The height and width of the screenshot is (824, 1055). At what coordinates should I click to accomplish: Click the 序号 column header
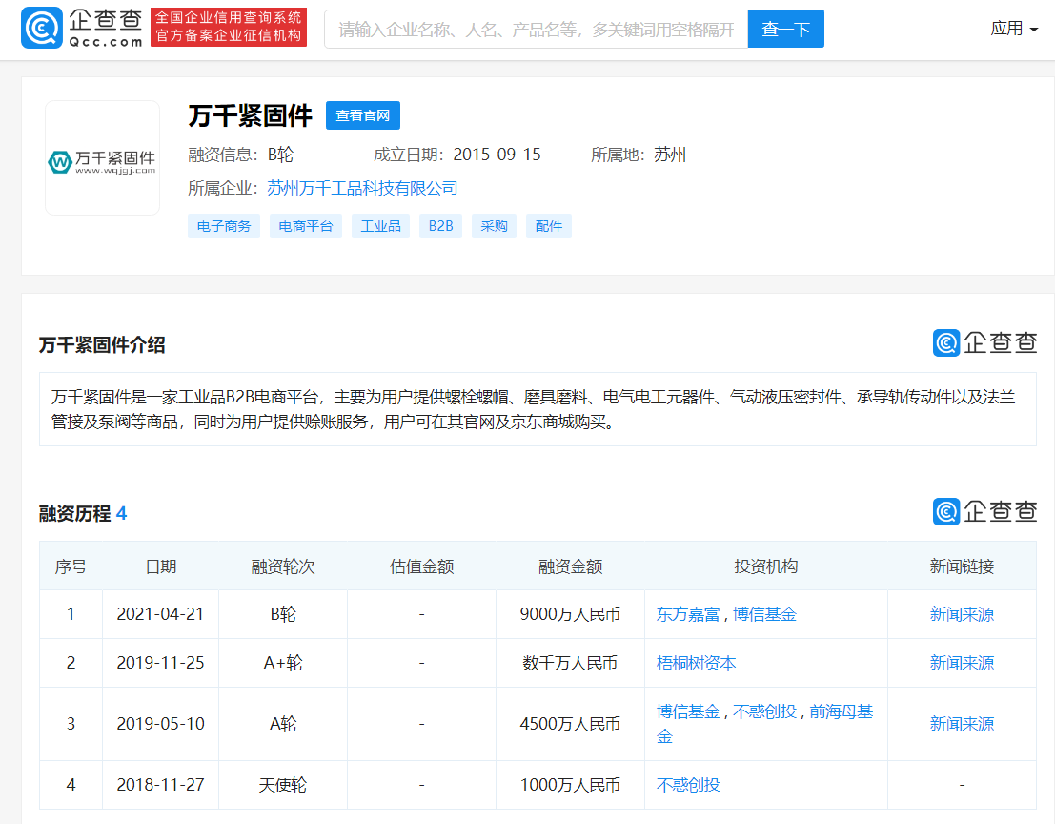(71, 566)
